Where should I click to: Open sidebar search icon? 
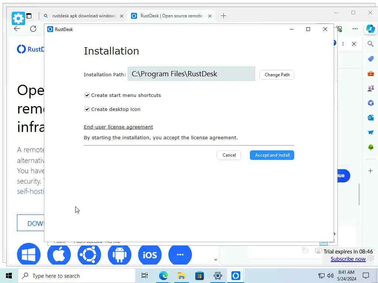371,44
